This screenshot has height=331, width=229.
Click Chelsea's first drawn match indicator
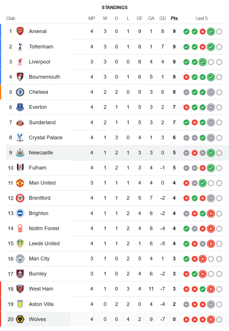186,92
